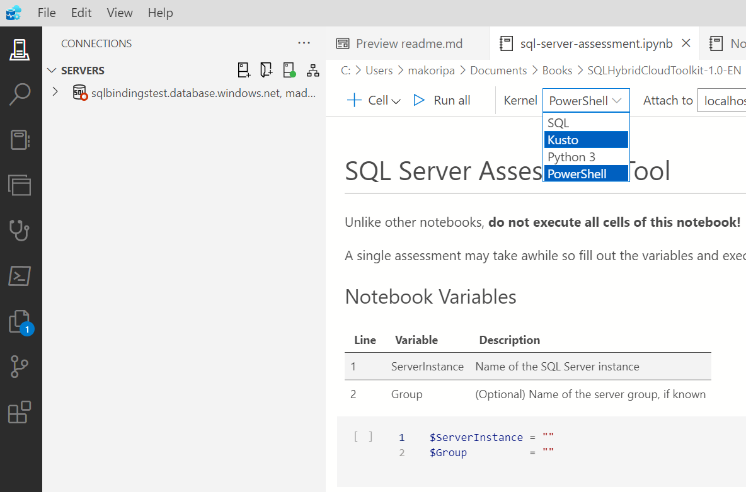The height and width of the screenshot is (492, 746).
Task: Open Extensions view showing one notification badge
Action: pyautogui.click(x=21, y=321)
